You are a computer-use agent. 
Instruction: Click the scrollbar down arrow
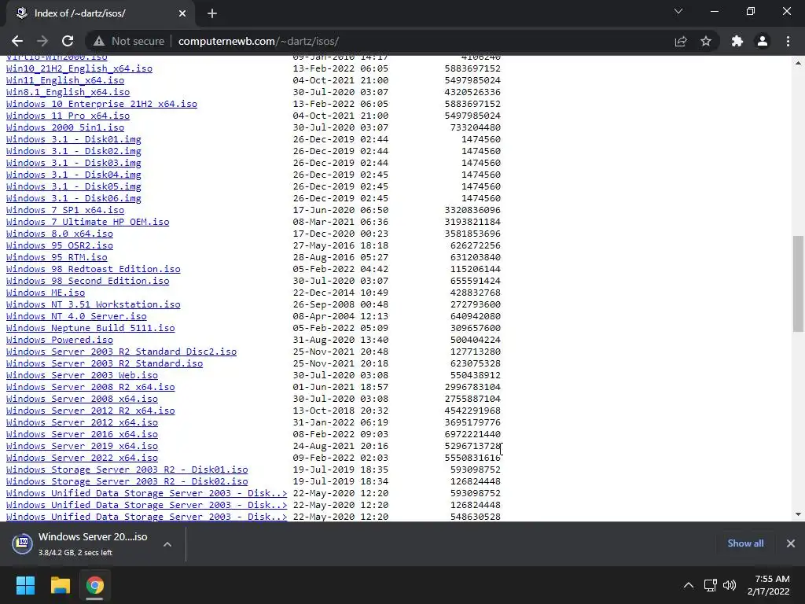[x=798, y=514]
